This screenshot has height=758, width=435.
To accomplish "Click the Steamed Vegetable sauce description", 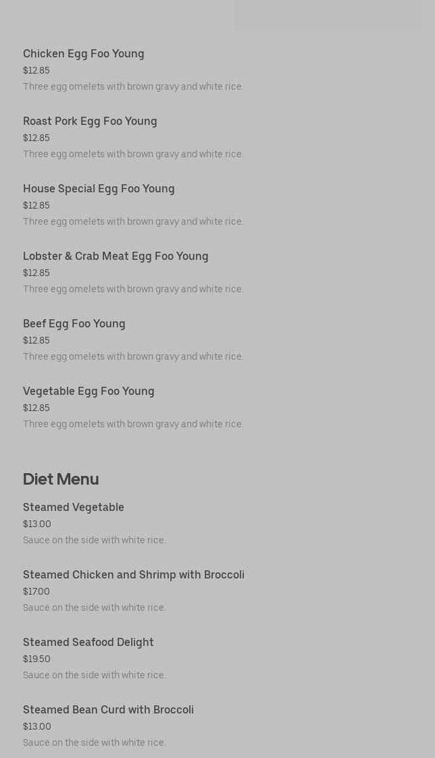I will point(95,540).
